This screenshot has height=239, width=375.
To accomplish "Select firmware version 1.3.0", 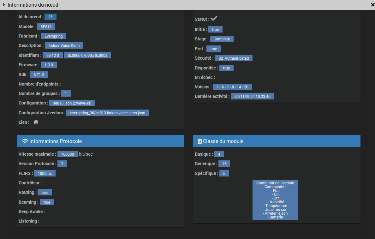I will tap(49, 65).
